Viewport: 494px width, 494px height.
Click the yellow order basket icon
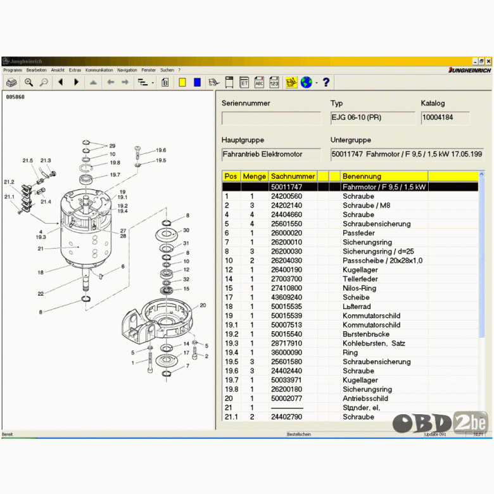pos(291,82)
